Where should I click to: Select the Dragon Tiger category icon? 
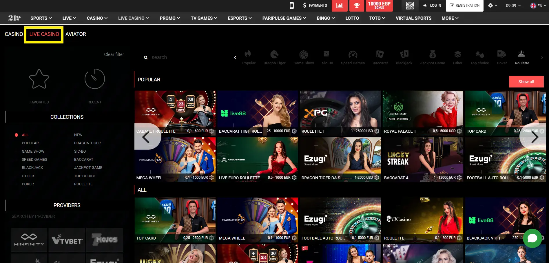tap(274, 56)
